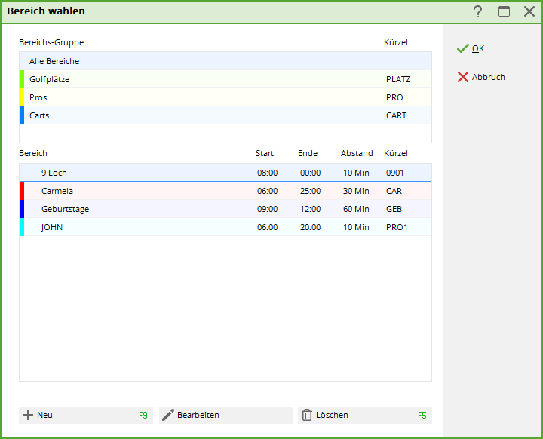Click the red color bar beside Carmela
The height and width of the screenshot is (439, 543).
pyautogui.click(x=22, y=191)
